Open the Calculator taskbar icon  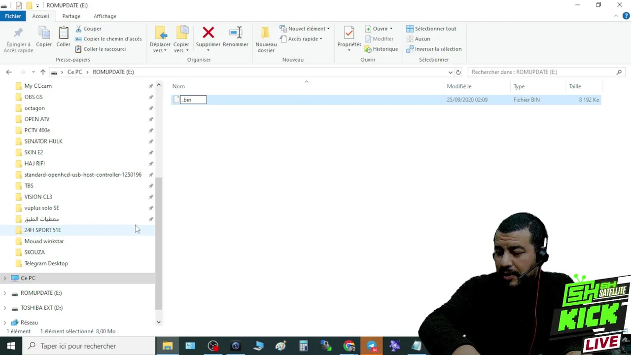303,346
